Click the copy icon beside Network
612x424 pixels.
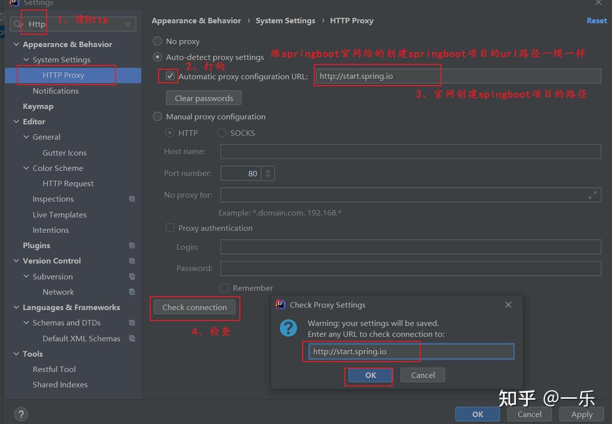pyautogui.click(x=131, y=292)
